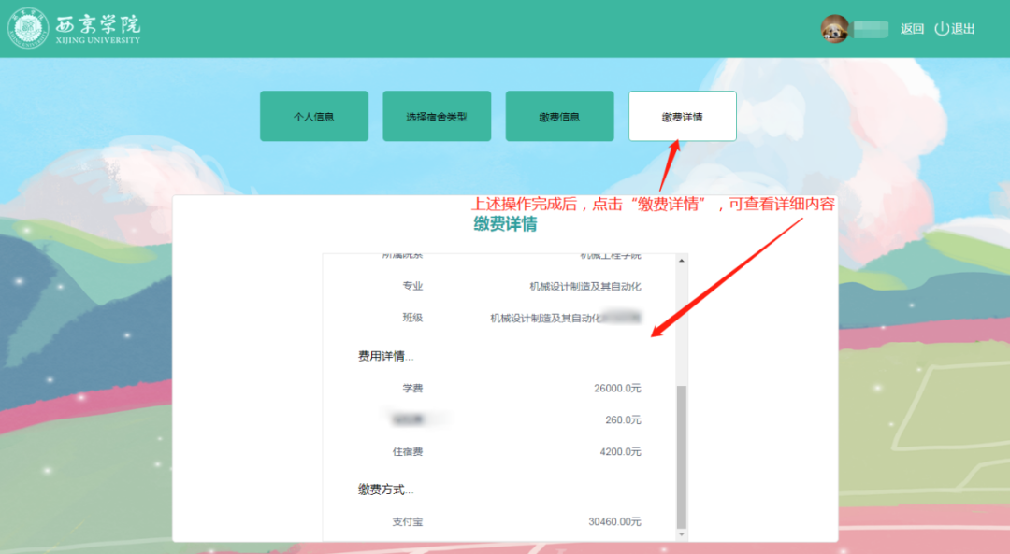Click the Xijing University logo emblem
The width and height of the screenshot is (1010, 554).
tap(28, 27)
